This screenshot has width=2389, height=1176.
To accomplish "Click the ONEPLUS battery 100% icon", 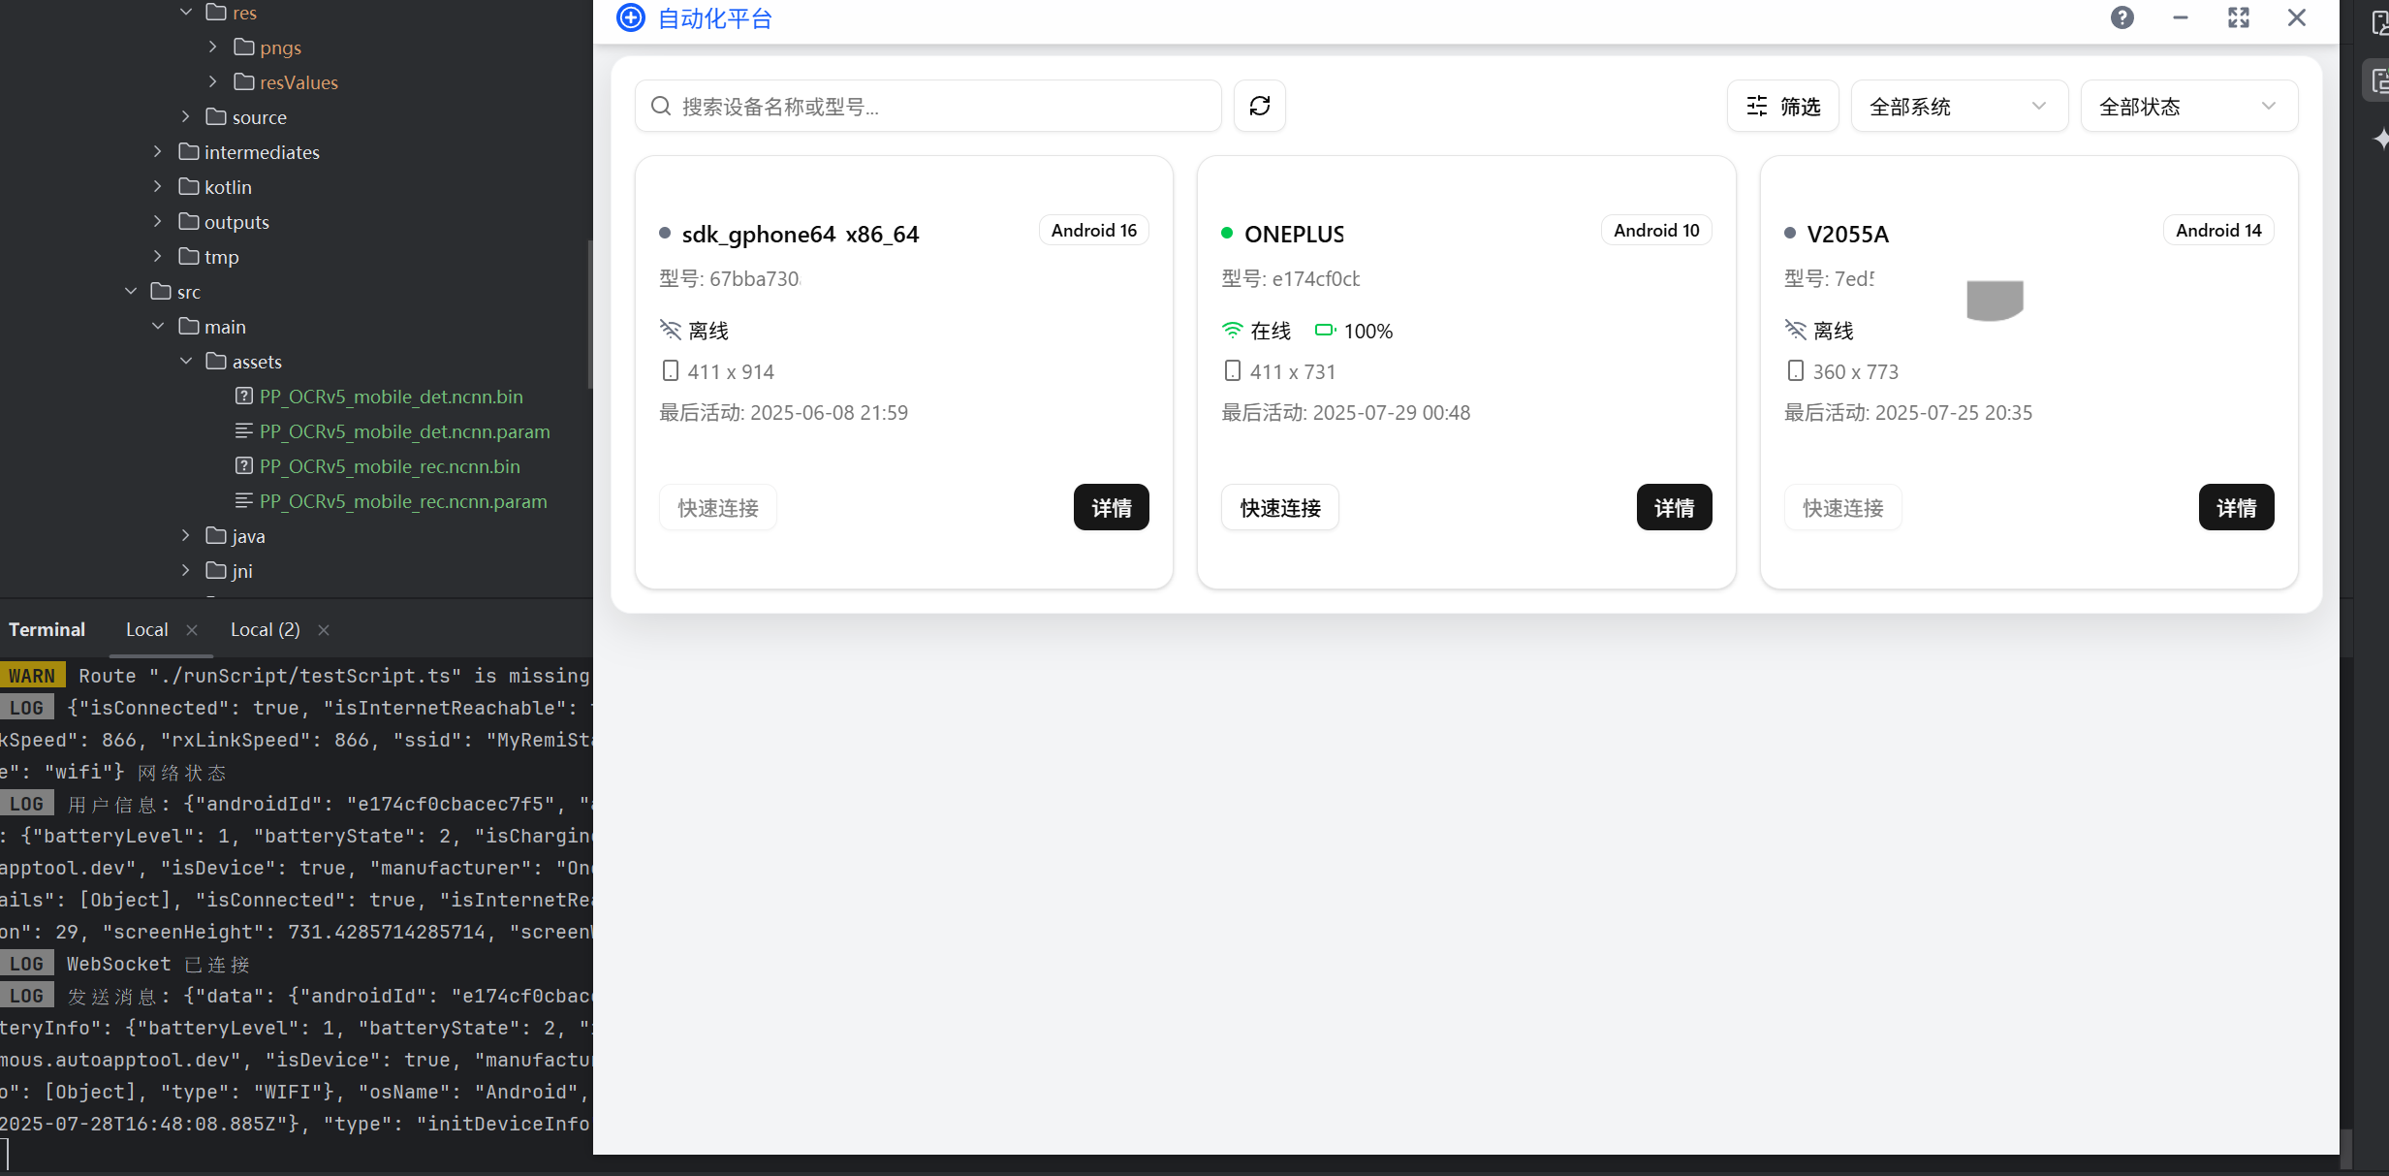I will 1325,331.
